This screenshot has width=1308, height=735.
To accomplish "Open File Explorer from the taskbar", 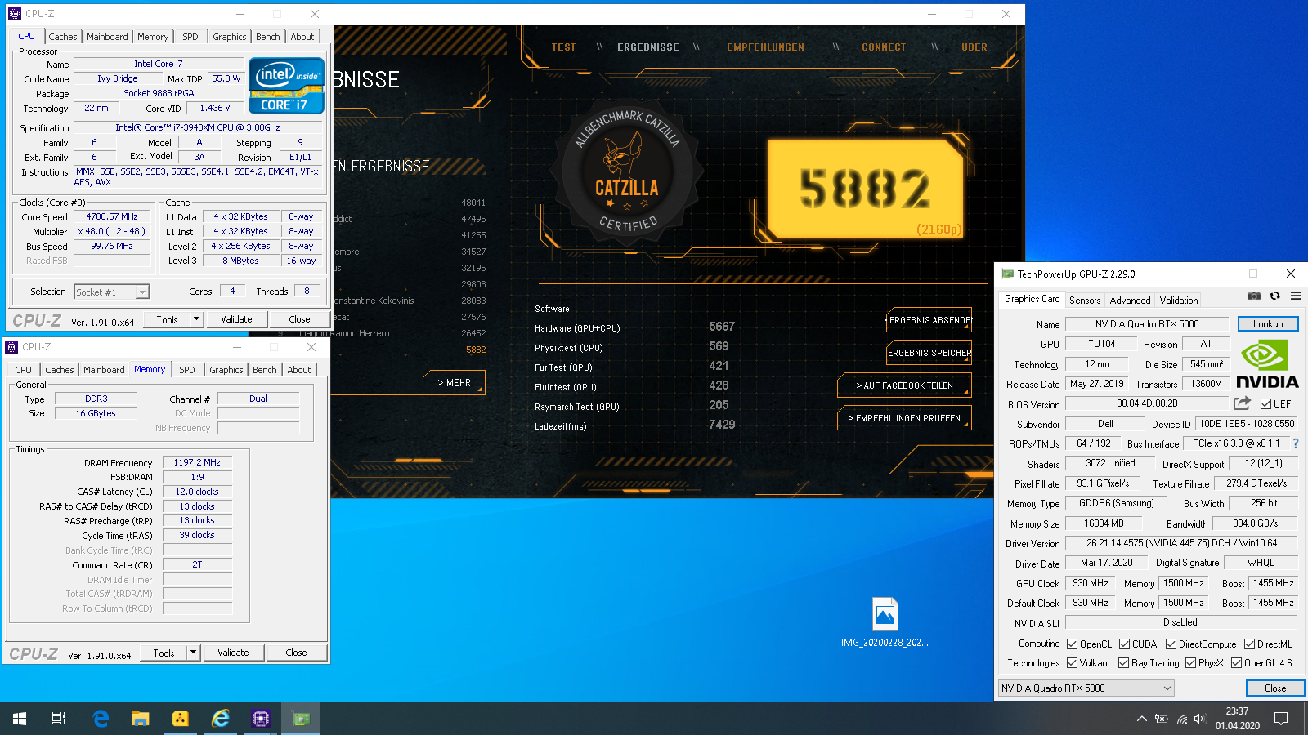I will tap(141, 719).
